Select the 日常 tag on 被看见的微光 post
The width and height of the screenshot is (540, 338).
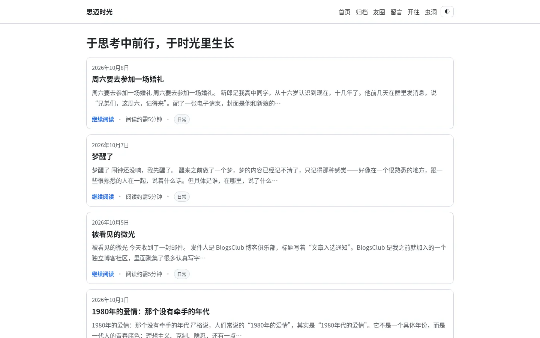182,274
